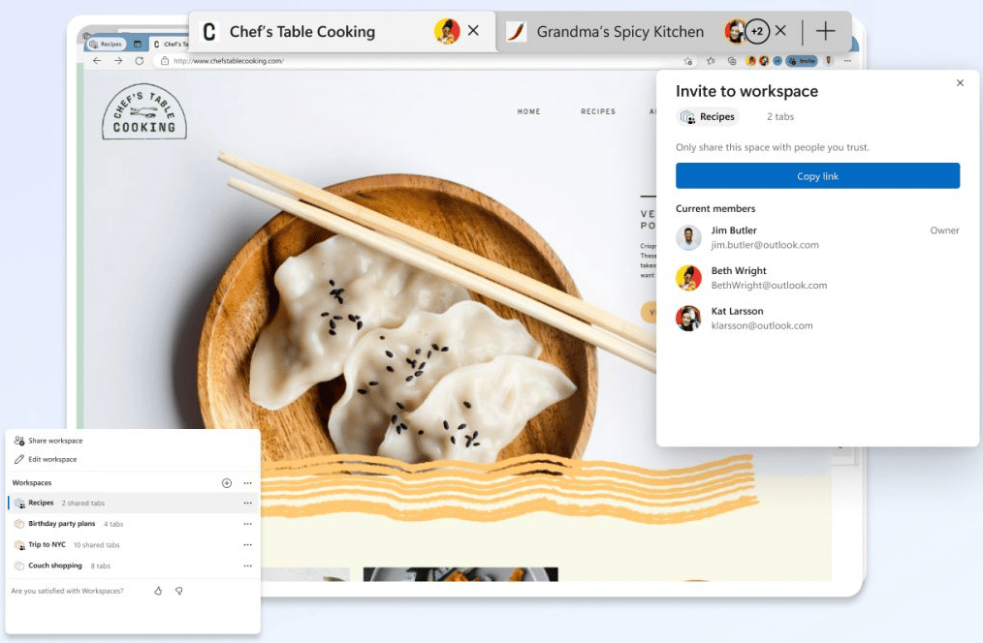983x643 pixels.
Task: Click Beth's avatar on Chef's Table tab
Action: click(447, 31)
